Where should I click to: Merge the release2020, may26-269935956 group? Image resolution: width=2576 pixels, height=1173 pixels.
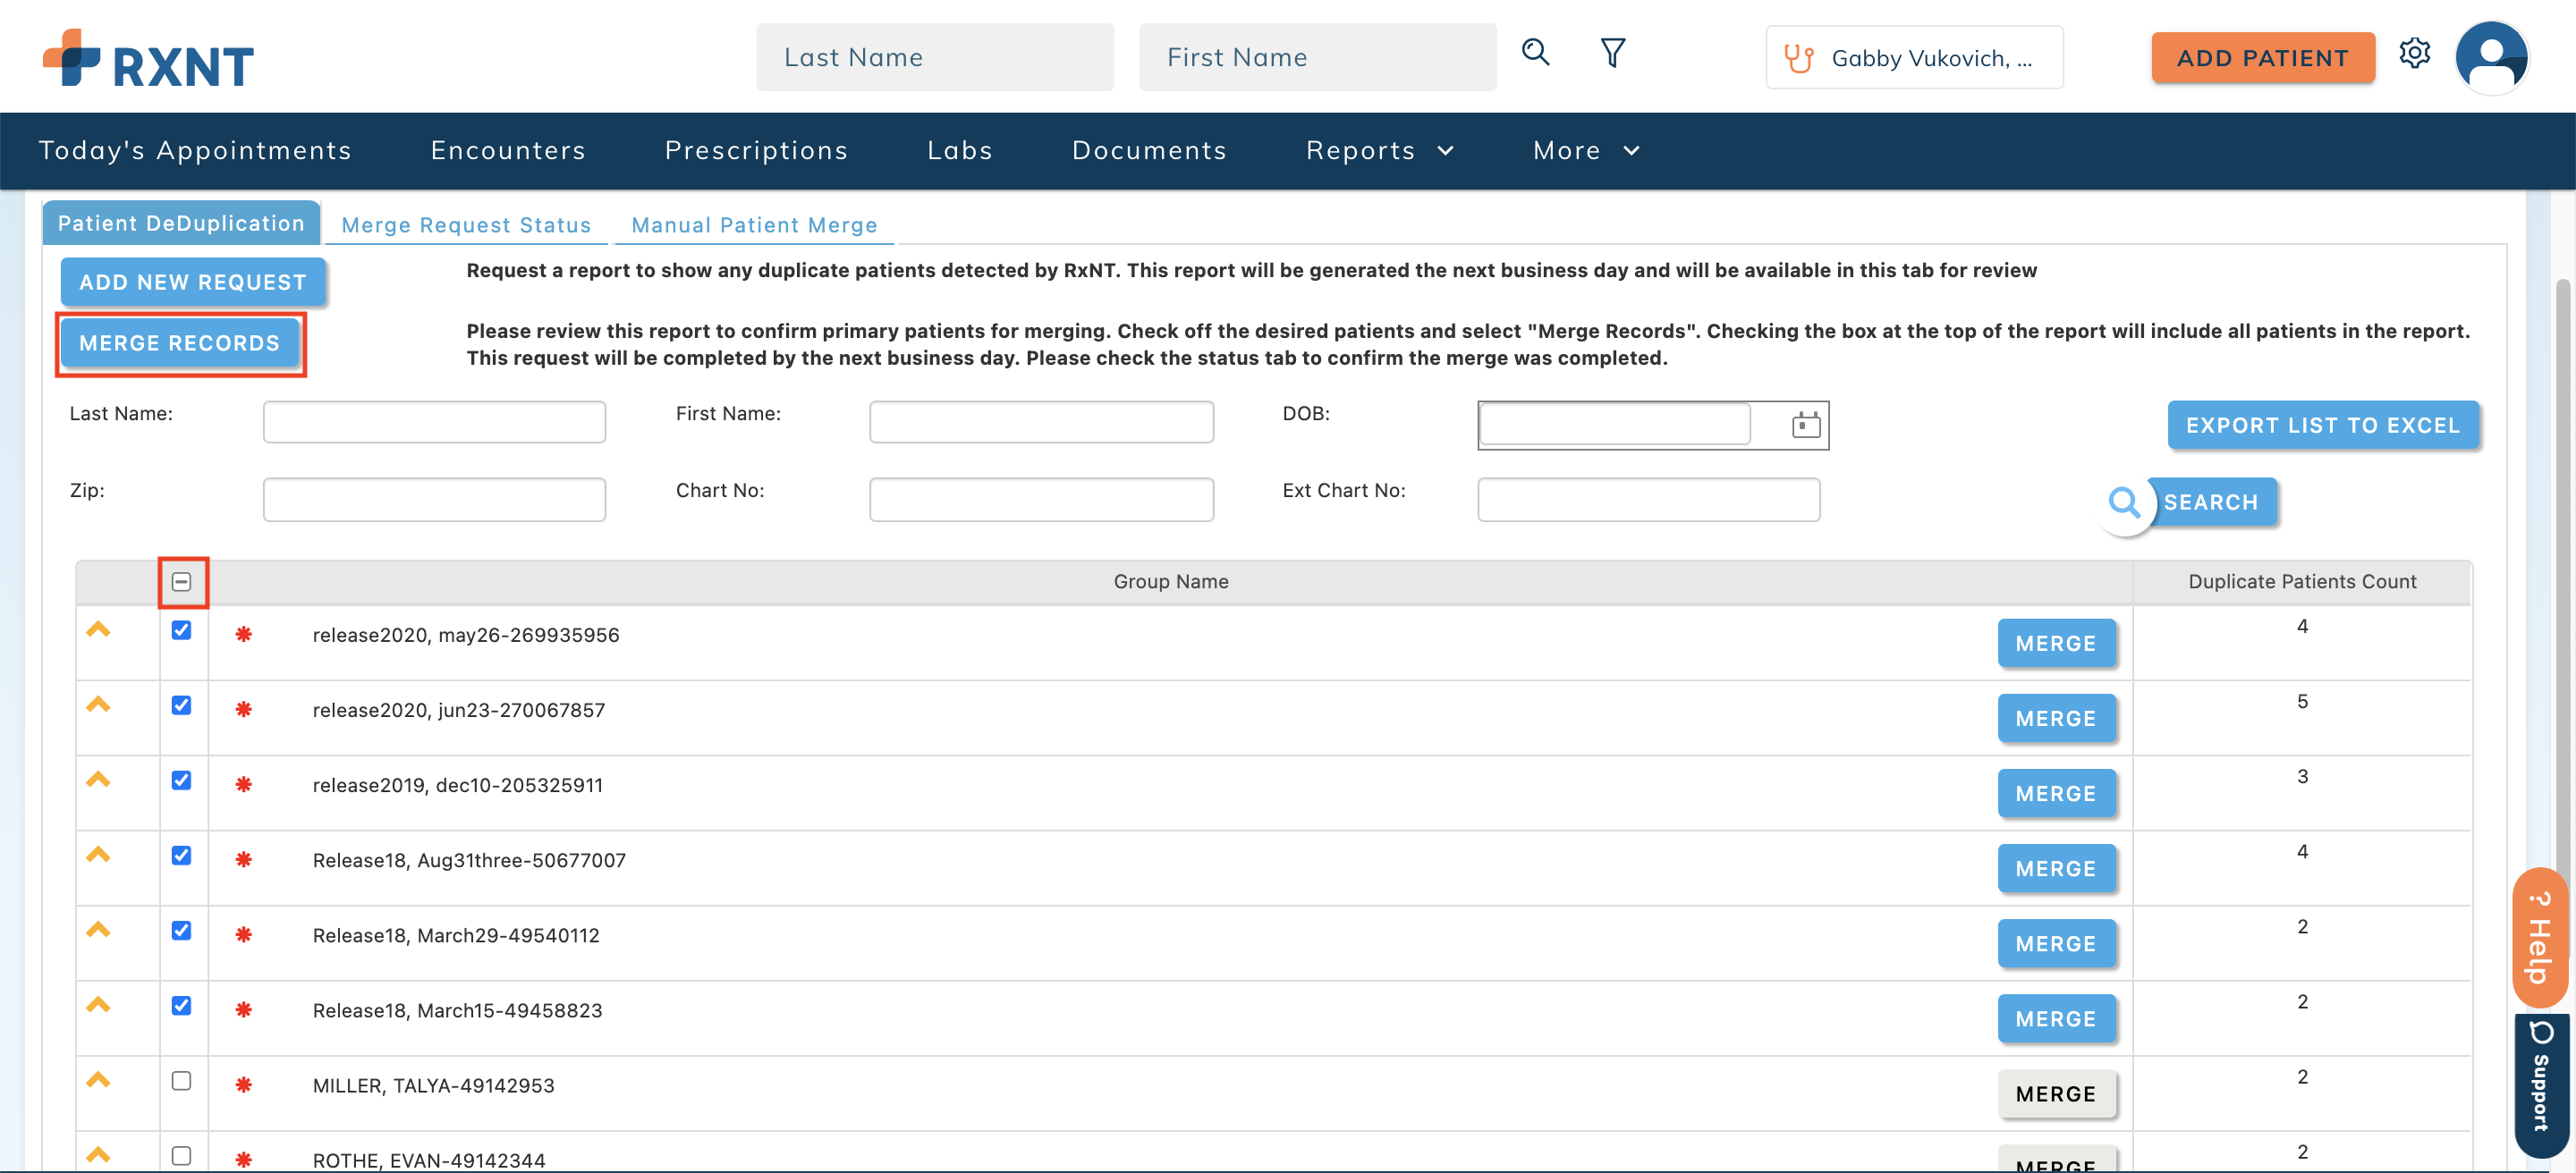(x=2056, y=644)
